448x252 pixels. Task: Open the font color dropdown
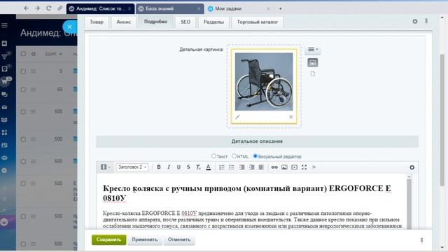coord(209,167)
